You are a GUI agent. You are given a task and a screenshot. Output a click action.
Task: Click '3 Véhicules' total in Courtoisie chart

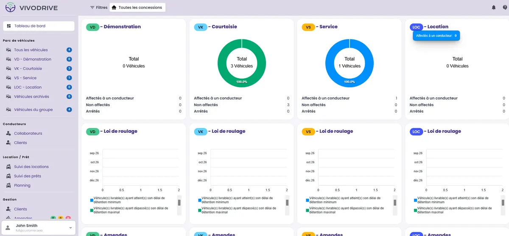pyautogui.click(x=242, y=66)
